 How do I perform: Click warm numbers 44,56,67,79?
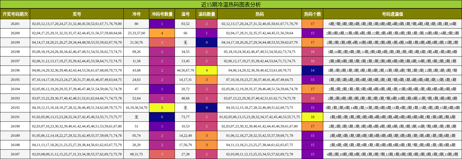pos(185,70)
